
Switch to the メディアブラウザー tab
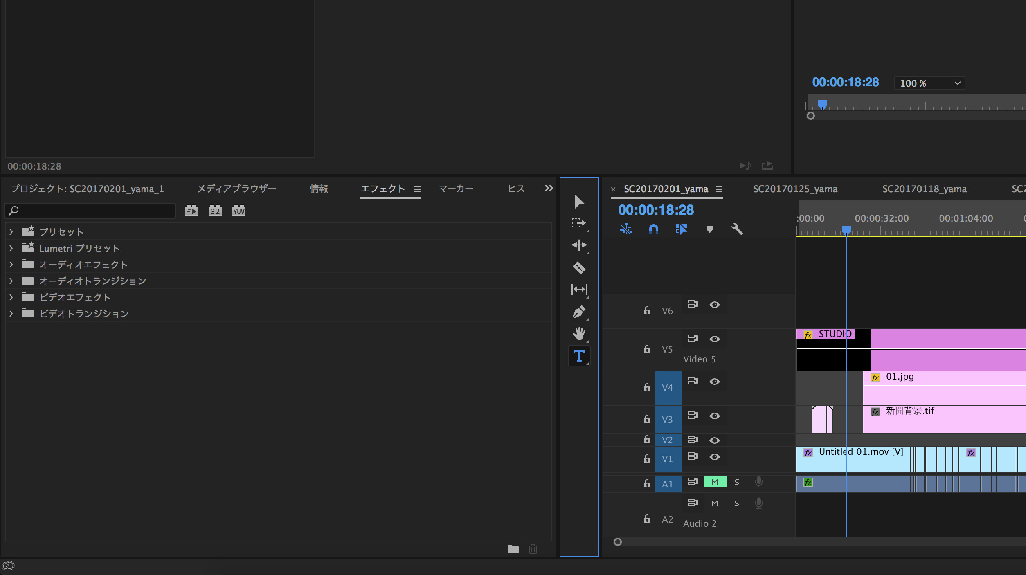pyautogui.click(x=237, y=189)
